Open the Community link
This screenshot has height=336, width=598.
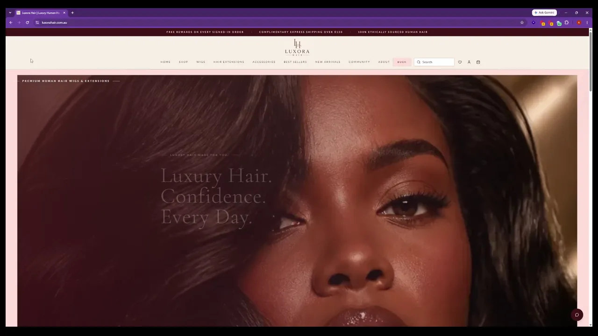tap(359, 62)
